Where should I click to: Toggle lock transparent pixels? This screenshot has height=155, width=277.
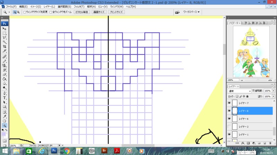[237, 96]
